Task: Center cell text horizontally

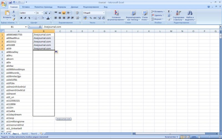Action: tap(60, 18)
